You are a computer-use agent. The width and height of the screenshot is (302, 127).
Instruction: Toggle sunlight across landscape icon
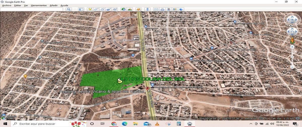(x=130, y=9)
